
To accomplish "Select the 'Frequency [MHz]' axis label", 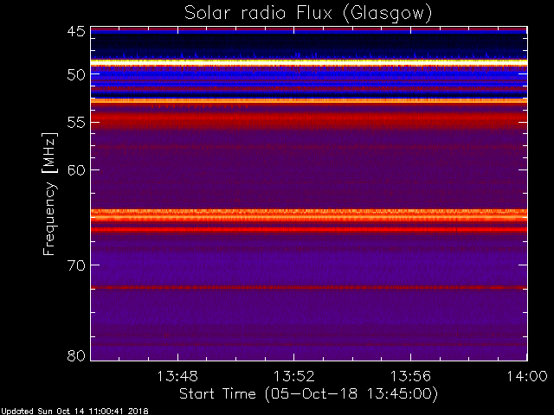I will click(x=49, y=194).
